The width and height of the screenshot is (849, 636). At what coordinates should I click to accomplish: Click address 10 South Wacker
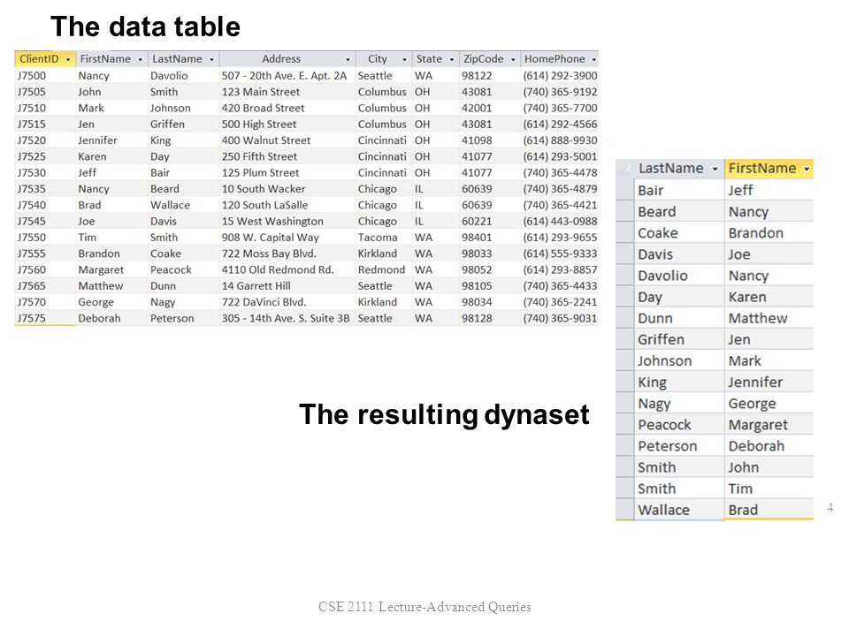264,189
